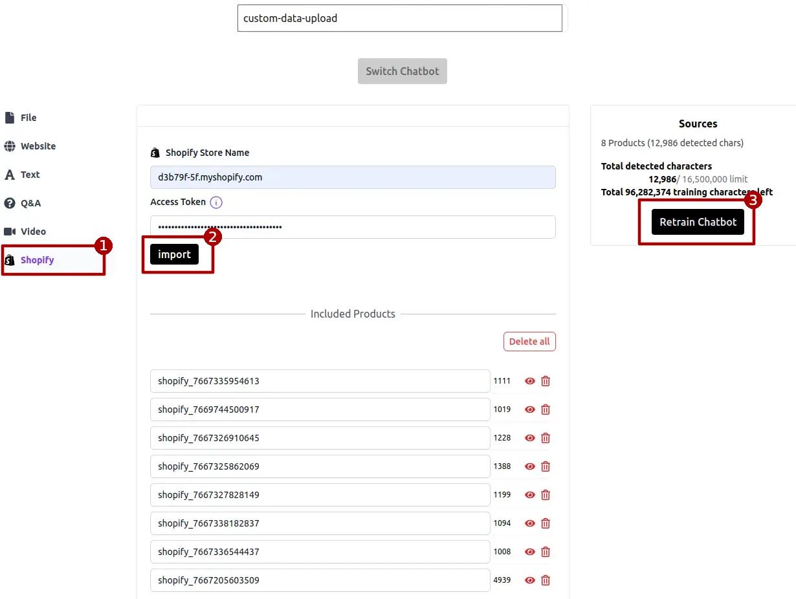Remove shopify_7667336544437 with its trash icon

click(546, 552)
